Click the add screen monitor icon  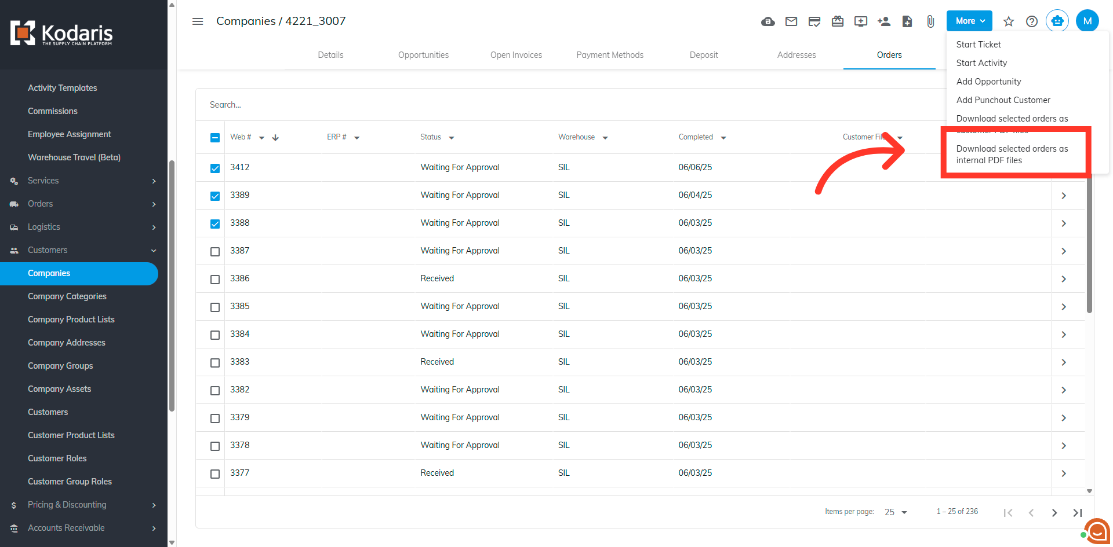coord(861,21)
